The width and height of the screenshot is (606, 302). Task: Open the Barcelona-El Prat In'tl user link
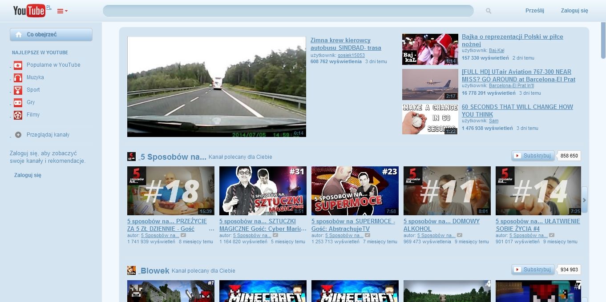tap(512, 86)
